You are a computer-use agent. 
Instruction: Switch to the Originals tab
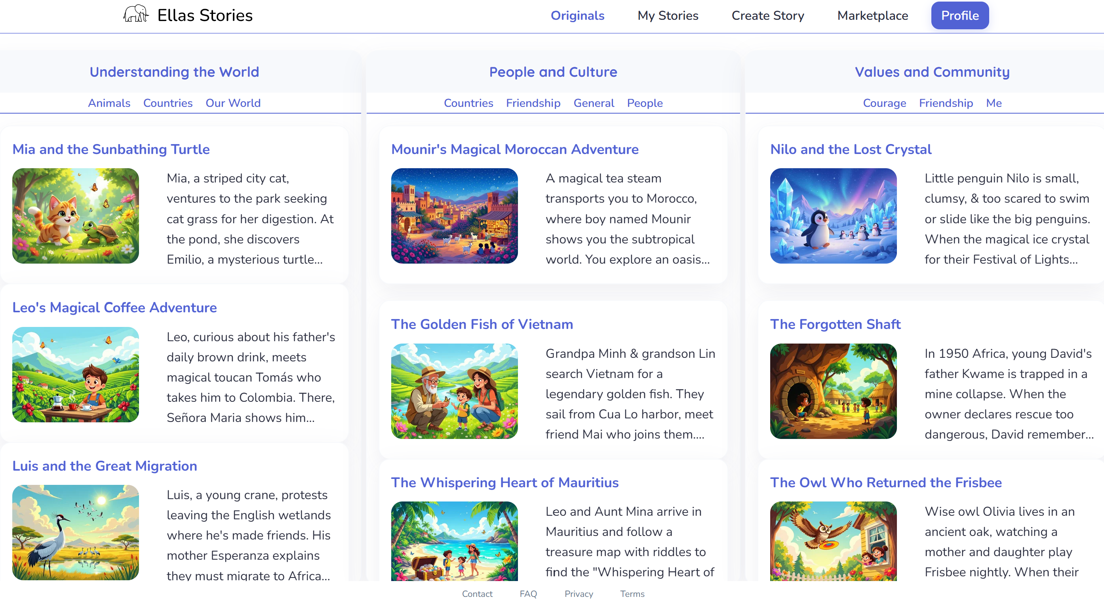coord(577,15)
